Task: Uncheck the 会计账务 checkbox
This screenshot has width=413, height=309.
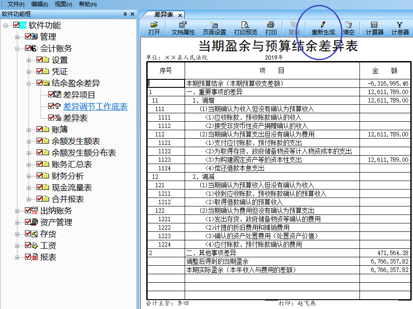Action: click(x=27, y=48)
